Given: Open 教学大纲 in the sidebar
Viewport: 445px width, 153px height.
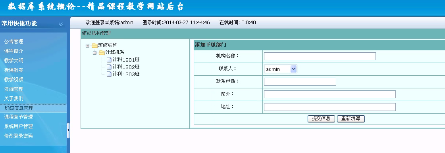Looking at the screenshot, I should (x=13, y=60).
